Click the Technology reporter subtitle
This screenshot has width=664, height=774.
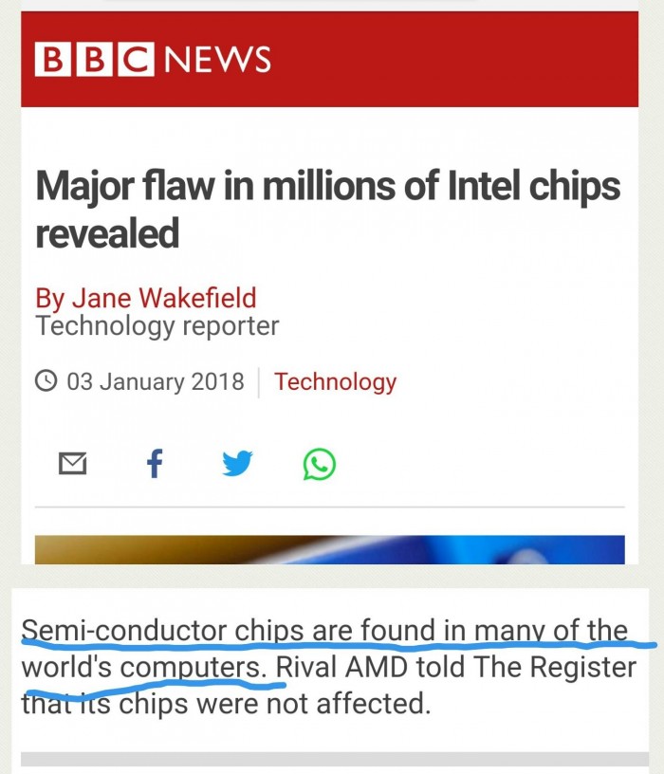coord(157,326)
